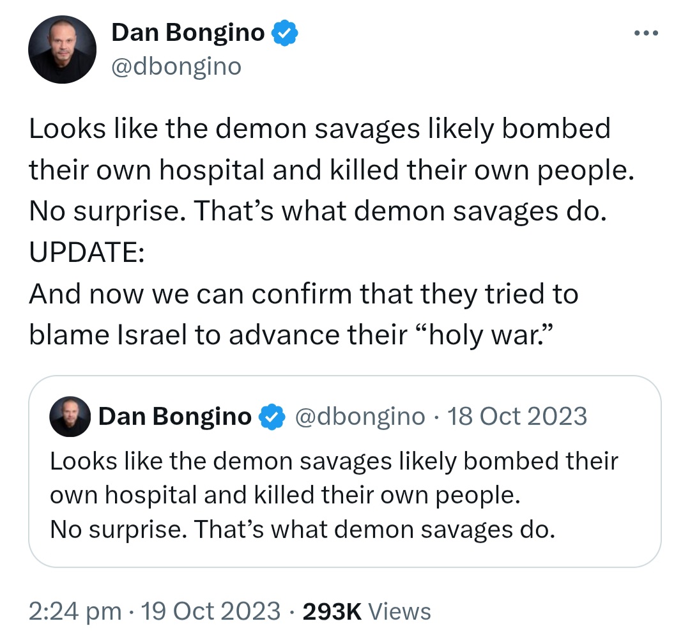
Task: Click the first line of the main tweet
Action: [320, 129]
